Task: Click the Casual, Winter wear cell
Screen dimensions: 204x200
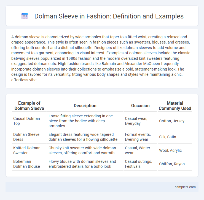Action: [140, 150]
